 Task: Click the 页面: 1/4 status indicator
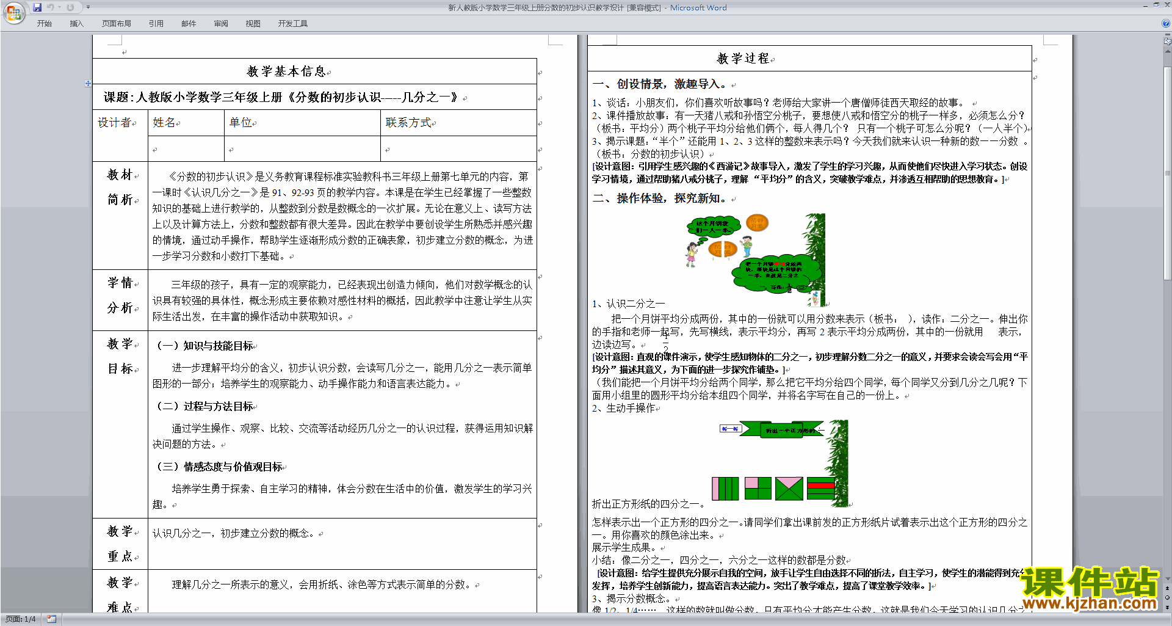21,619
